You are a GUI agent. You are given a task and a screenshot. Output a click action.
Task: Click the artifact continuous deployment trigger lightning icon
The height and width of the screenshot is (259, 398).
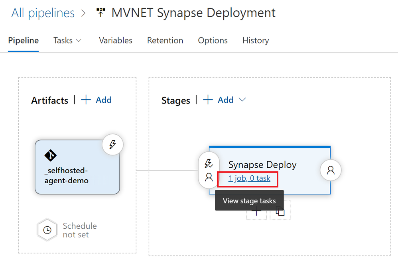(112, 145)
